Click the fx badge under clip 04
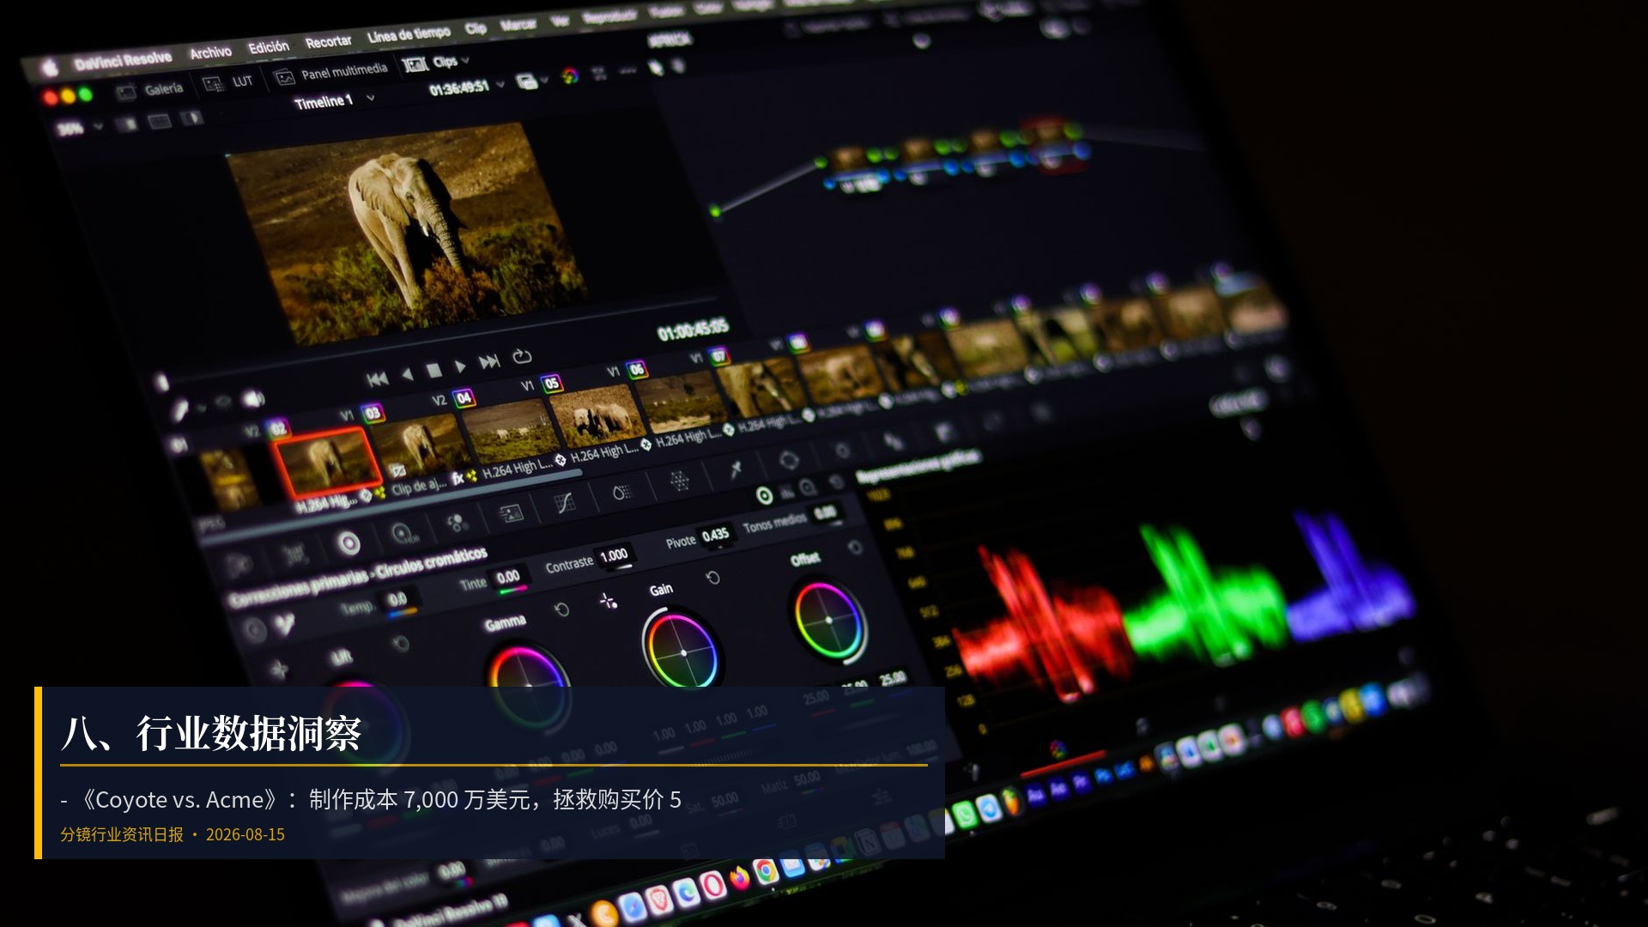This screenshot has width=1648, height=927. click(458, 478)
